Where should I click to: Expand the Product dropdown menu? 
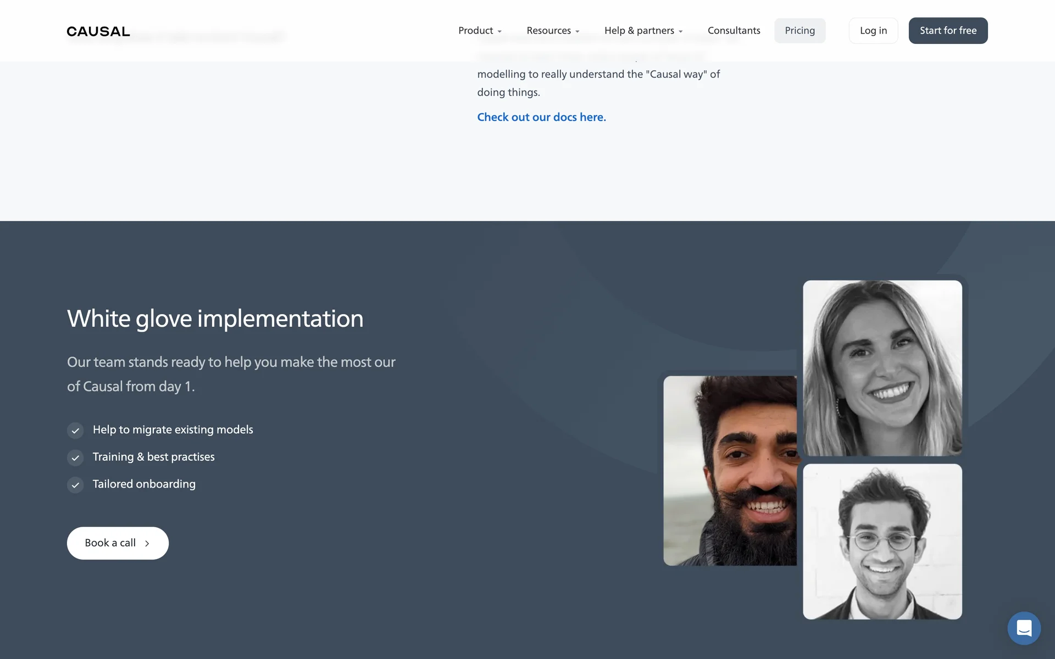pos(480,31)
